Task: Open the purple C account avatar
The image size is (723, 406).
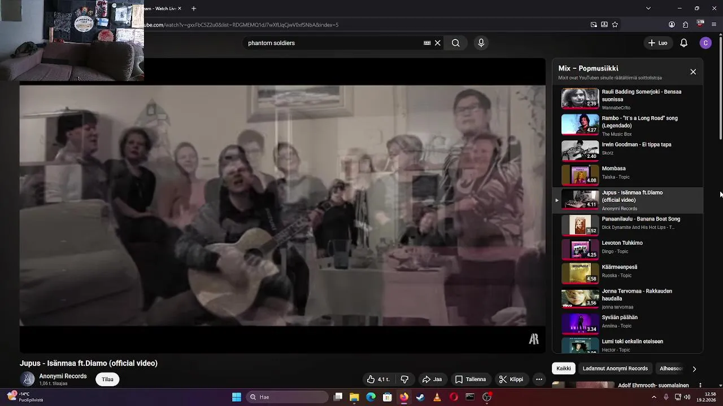Action: click(x=705, y=43)
